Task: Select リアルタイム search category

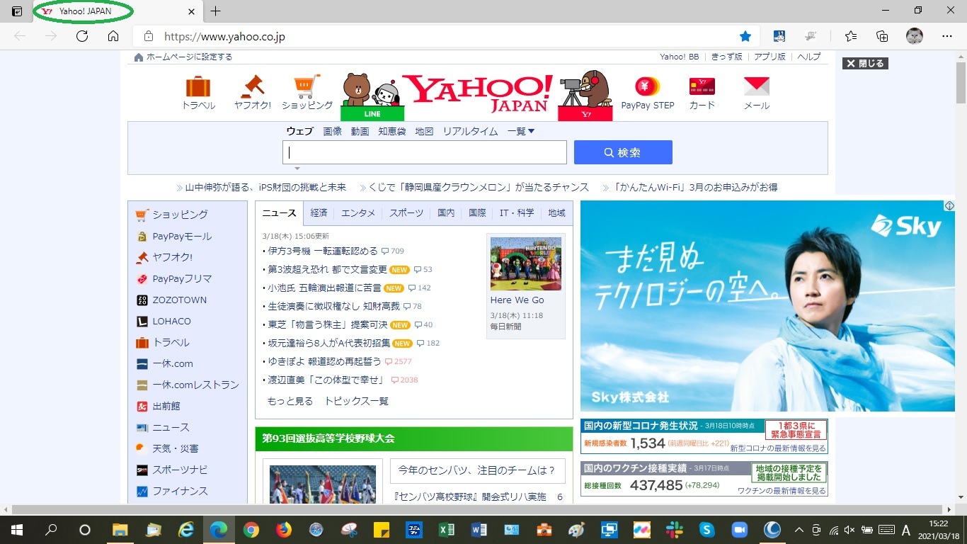Action: tap(470, 131)
